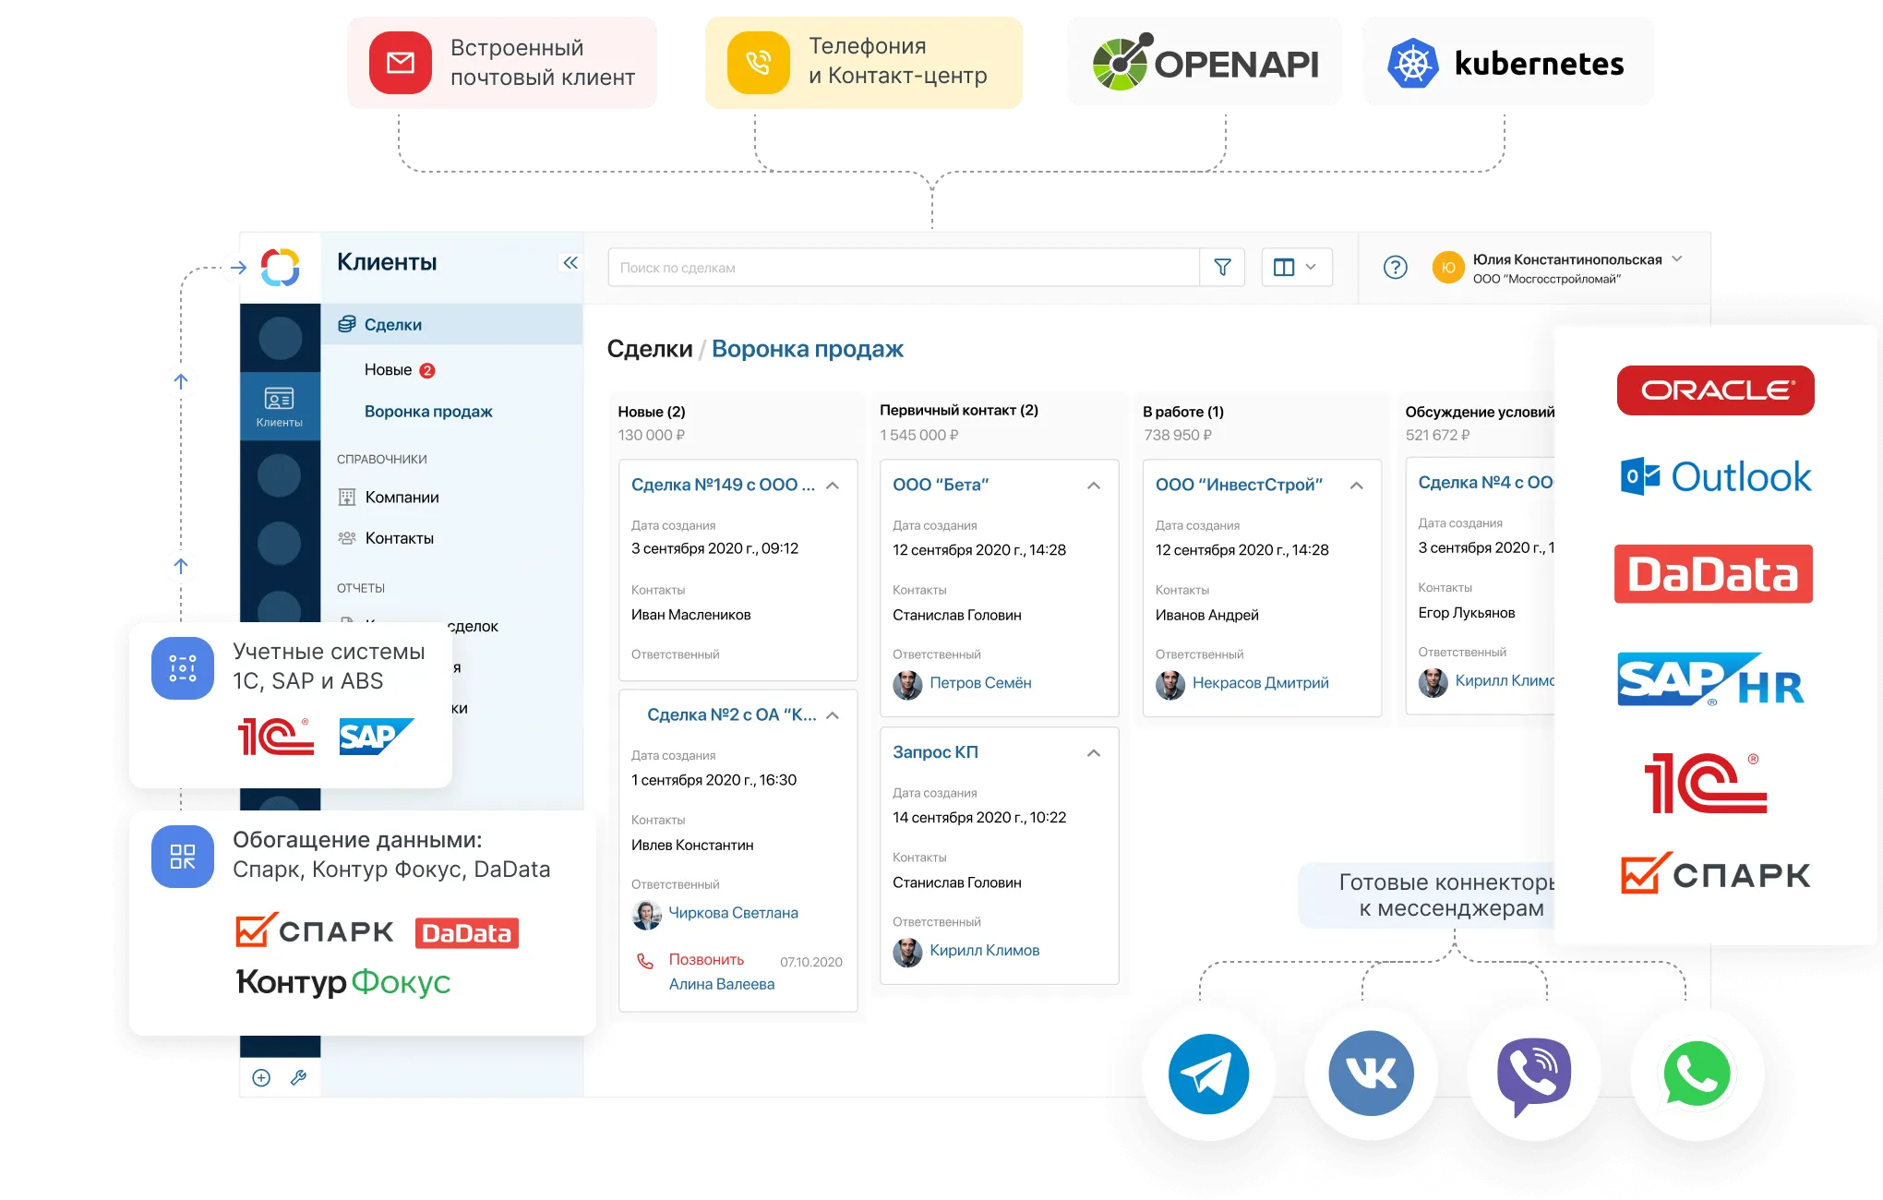Open the Telegram messenger connector icon

click(x=1209, y=1074)
